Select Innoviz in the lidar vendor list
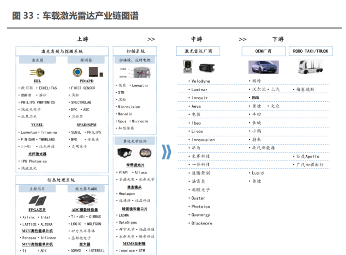346x255 pixels. pyautogui.click(x=199, y=98)
